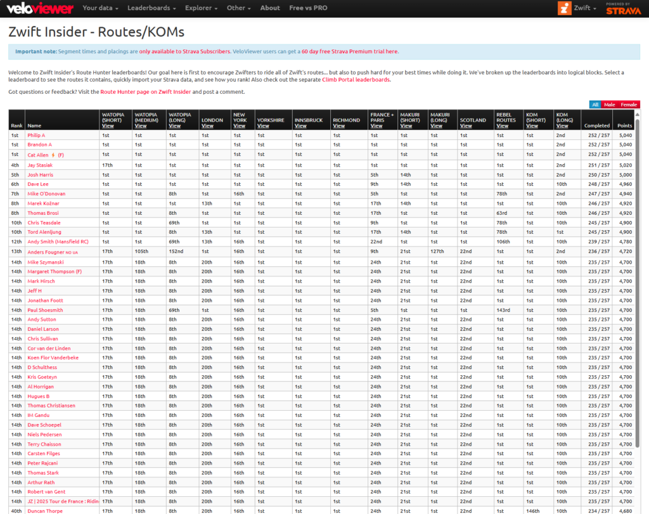This screenshot has width=649, height=514.
Task: View the Scotland leaderboard
Action: tap(466, 126)
